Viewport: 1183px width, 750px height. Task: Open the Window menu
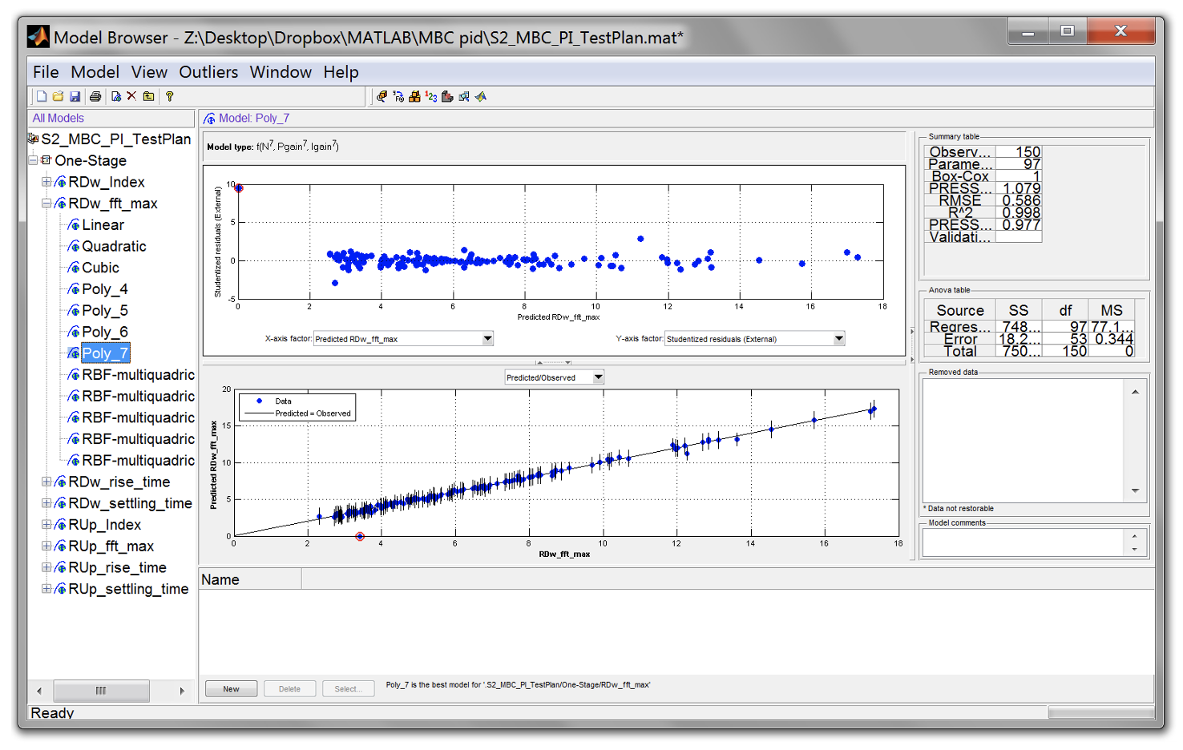click(x=281, y=72)
